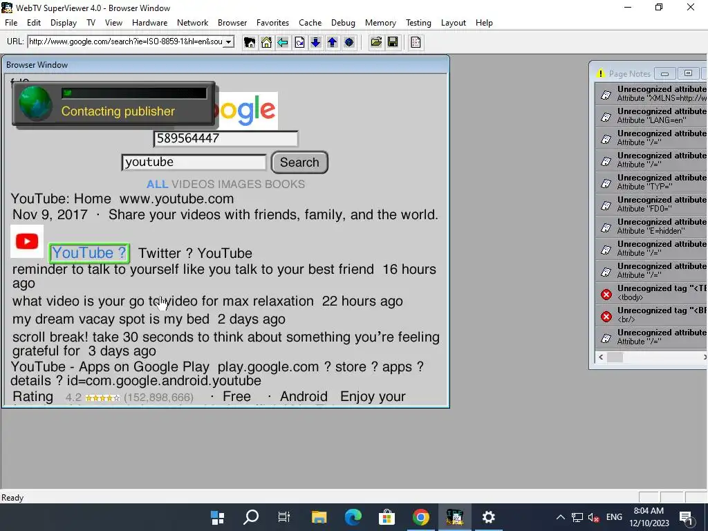Open the Memory menu
Screen dimensions: 708x531
click(x=381, y=23)
